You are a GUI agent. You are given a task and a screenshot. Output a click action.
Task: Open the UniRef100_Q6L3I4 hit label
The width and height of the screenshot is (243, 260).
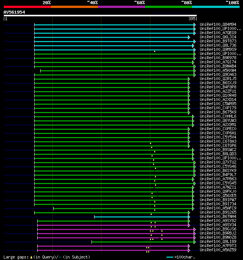click(218, 37)
